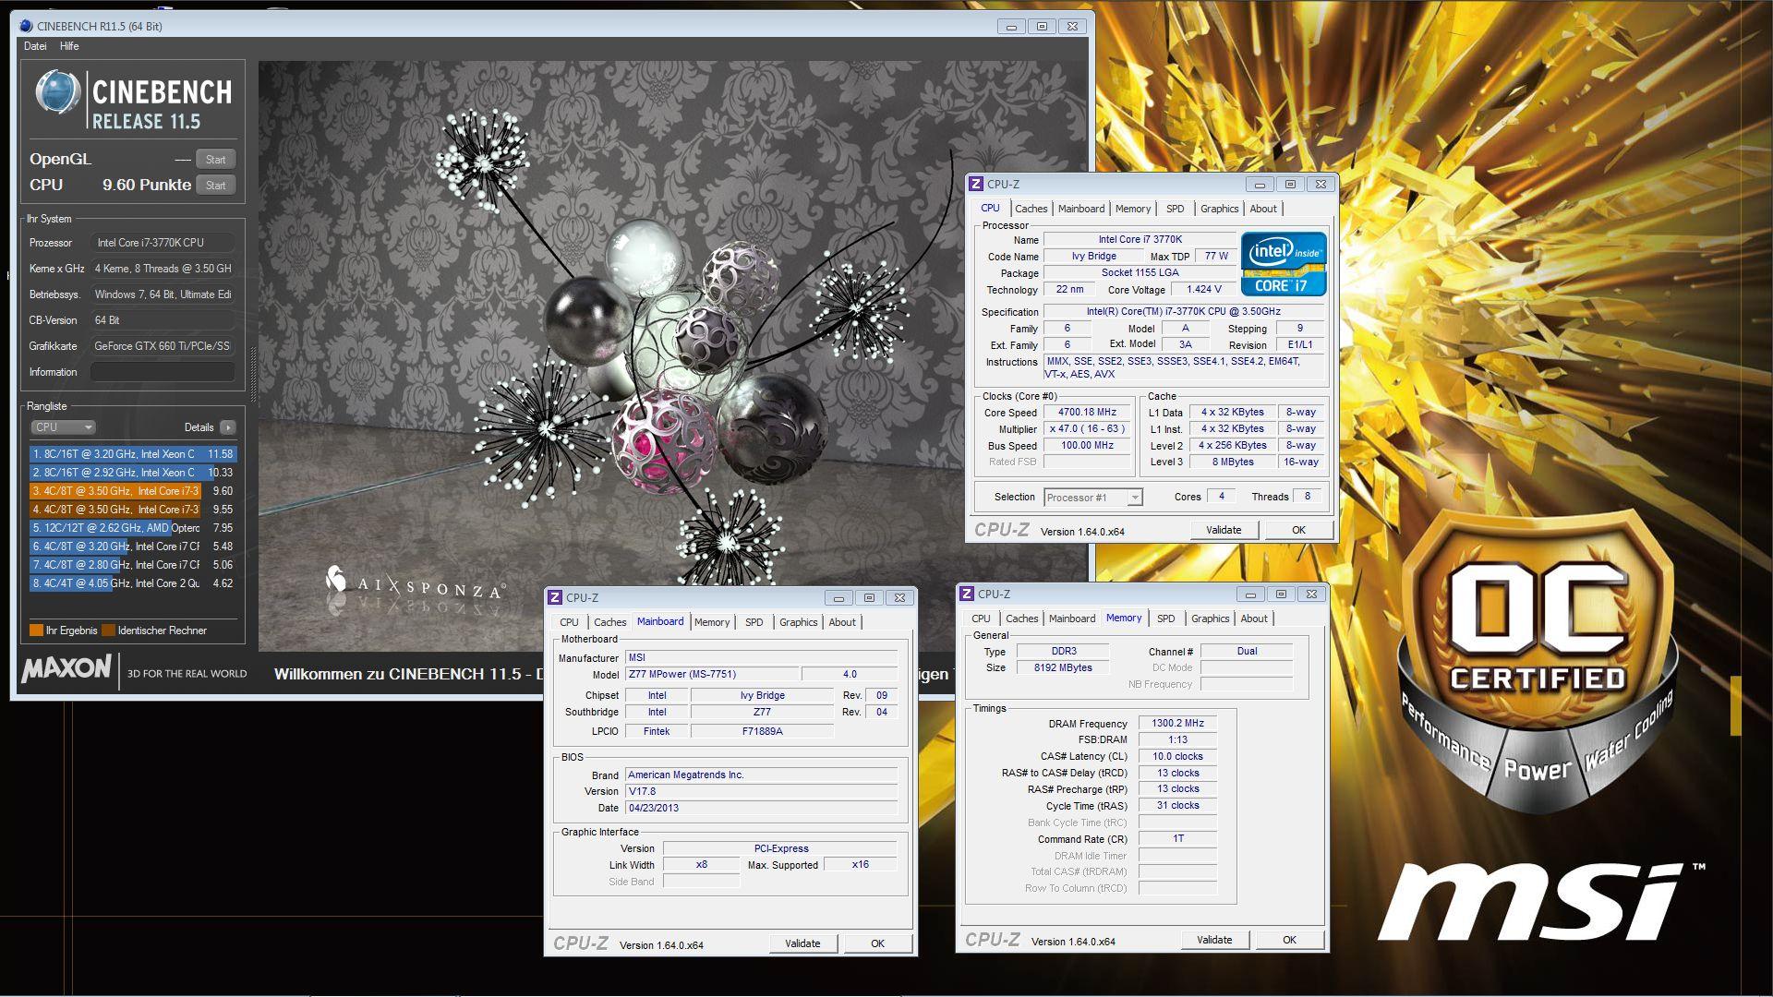This screenshot has height=997, width=1773.
Task: Click Validate in the CPU tab window
Action: coord(1224,530)
